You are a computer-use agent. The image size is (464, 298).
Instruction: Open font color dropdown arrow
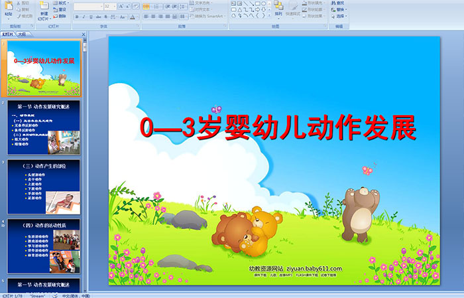(x=137, y=17)
